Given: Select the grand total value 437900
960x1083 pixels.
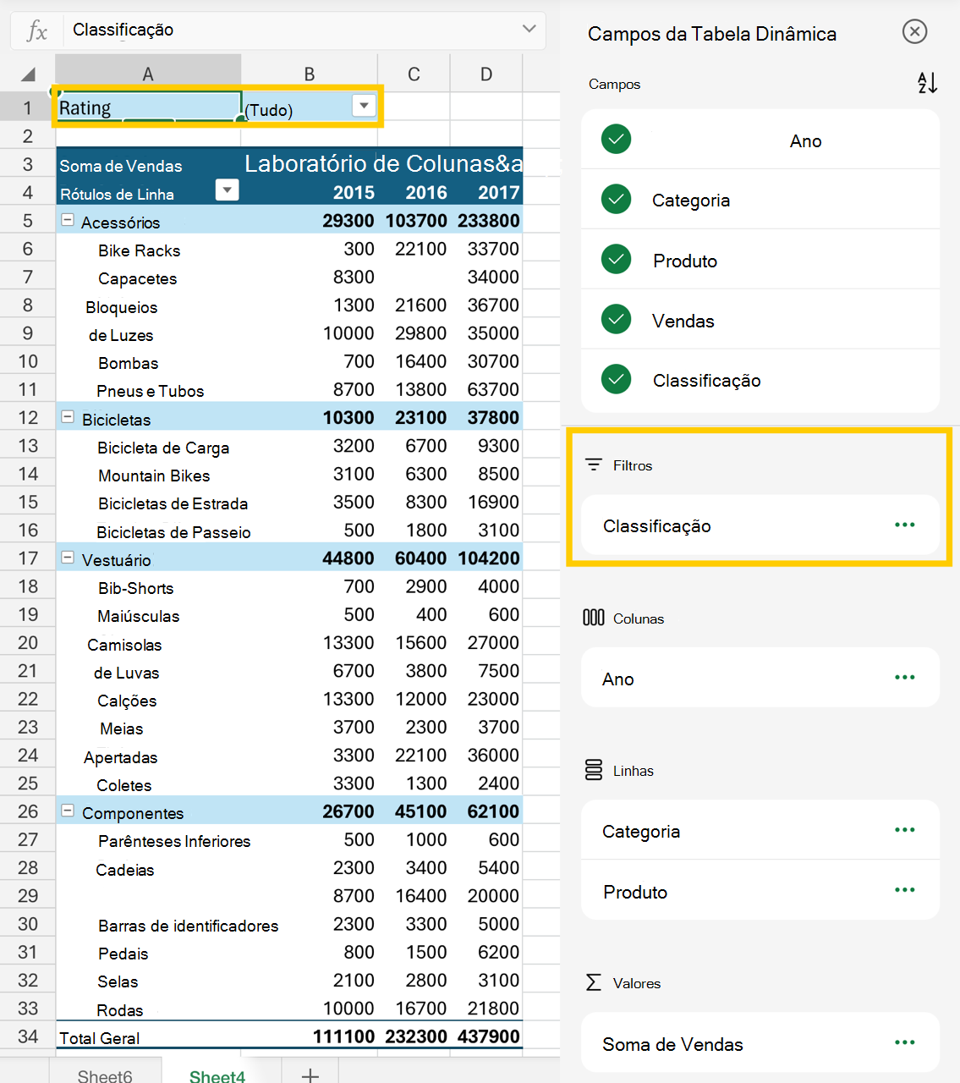Looking at the screenshot, I should click(489, 1036).
